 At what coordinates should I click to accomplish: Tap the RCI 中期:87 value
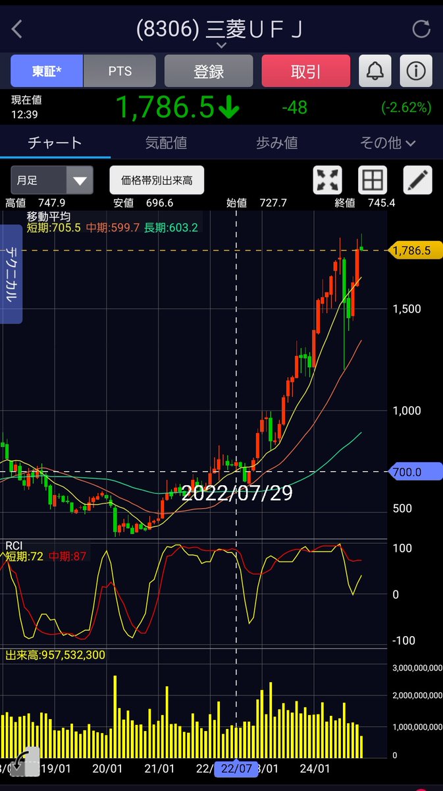click(x=67, y=557)
